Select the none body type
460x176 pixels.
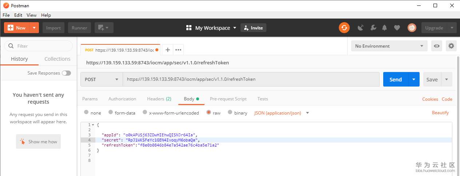click(x=86, y=112)
